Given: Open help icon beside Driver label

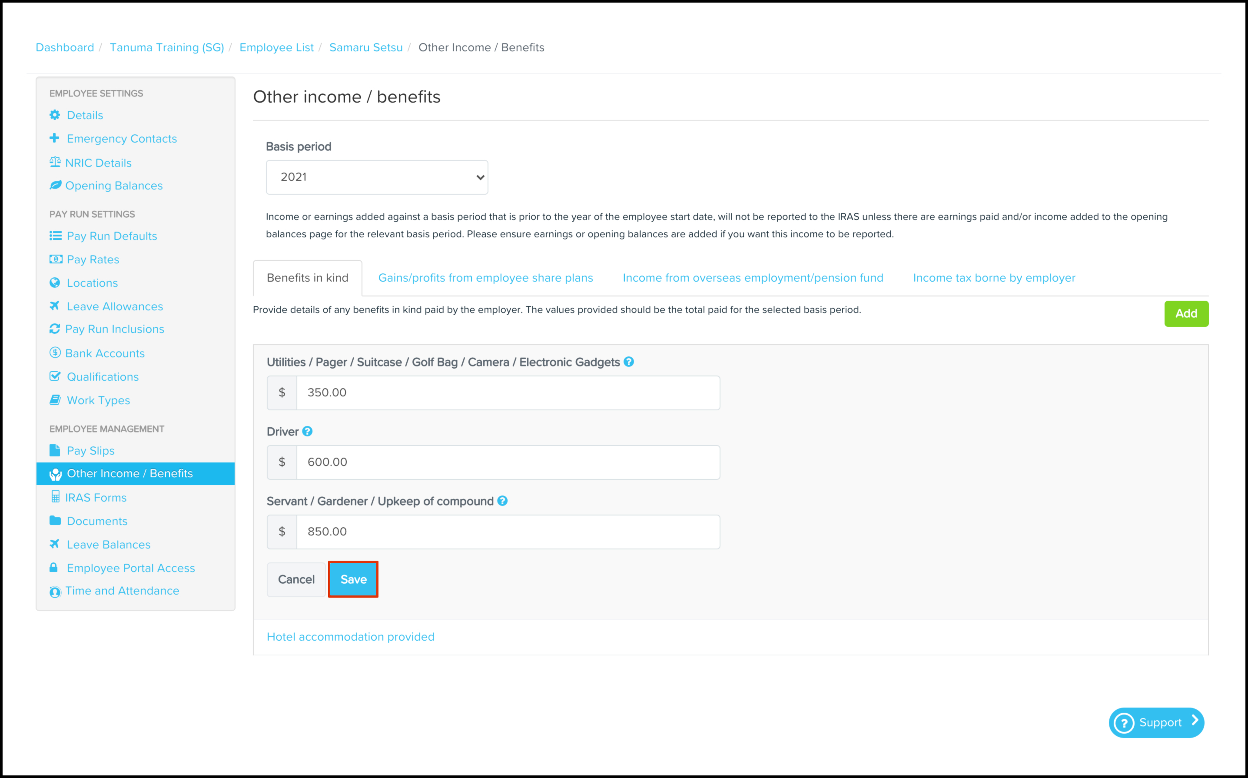Looking at the screenshot, I should pyautogui.click(x=307, y=431).
